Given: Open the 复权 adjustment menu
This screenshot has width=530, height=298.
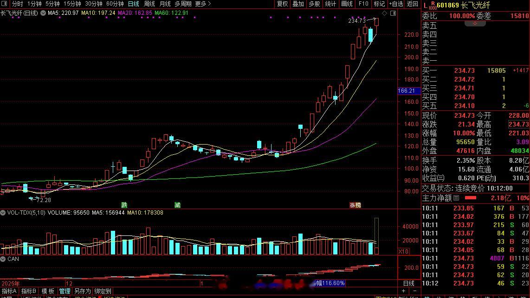Looking at the screenshot, I should pyautogui.click(x=282, y=4).
